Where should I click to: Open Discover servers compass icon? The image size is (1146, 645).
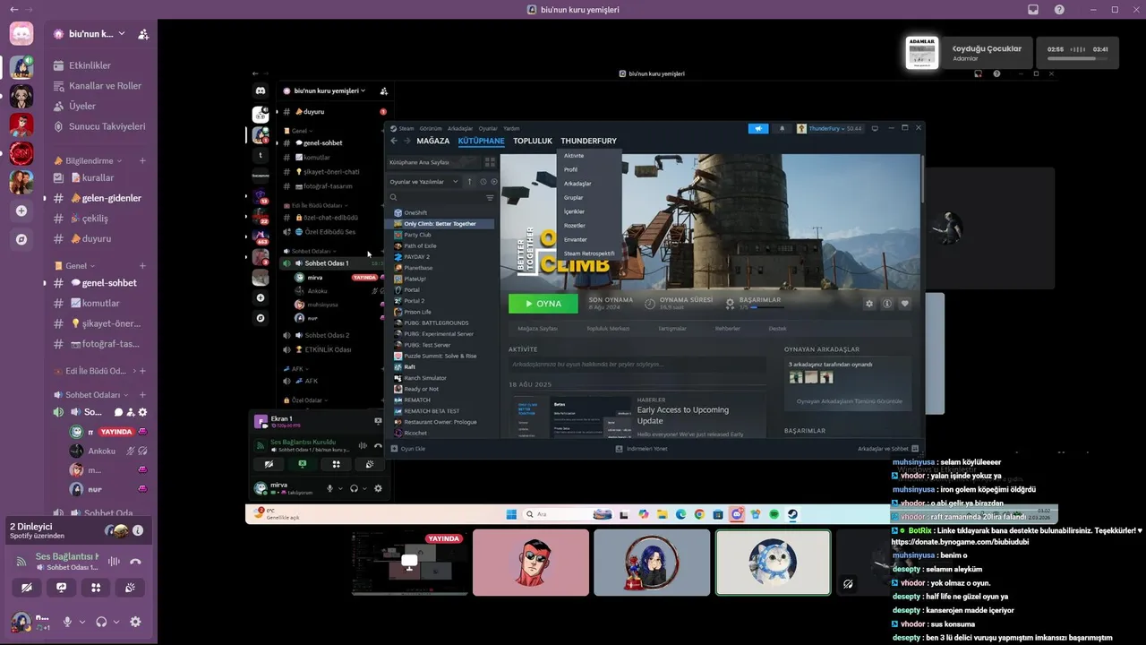tap(21, 239)
